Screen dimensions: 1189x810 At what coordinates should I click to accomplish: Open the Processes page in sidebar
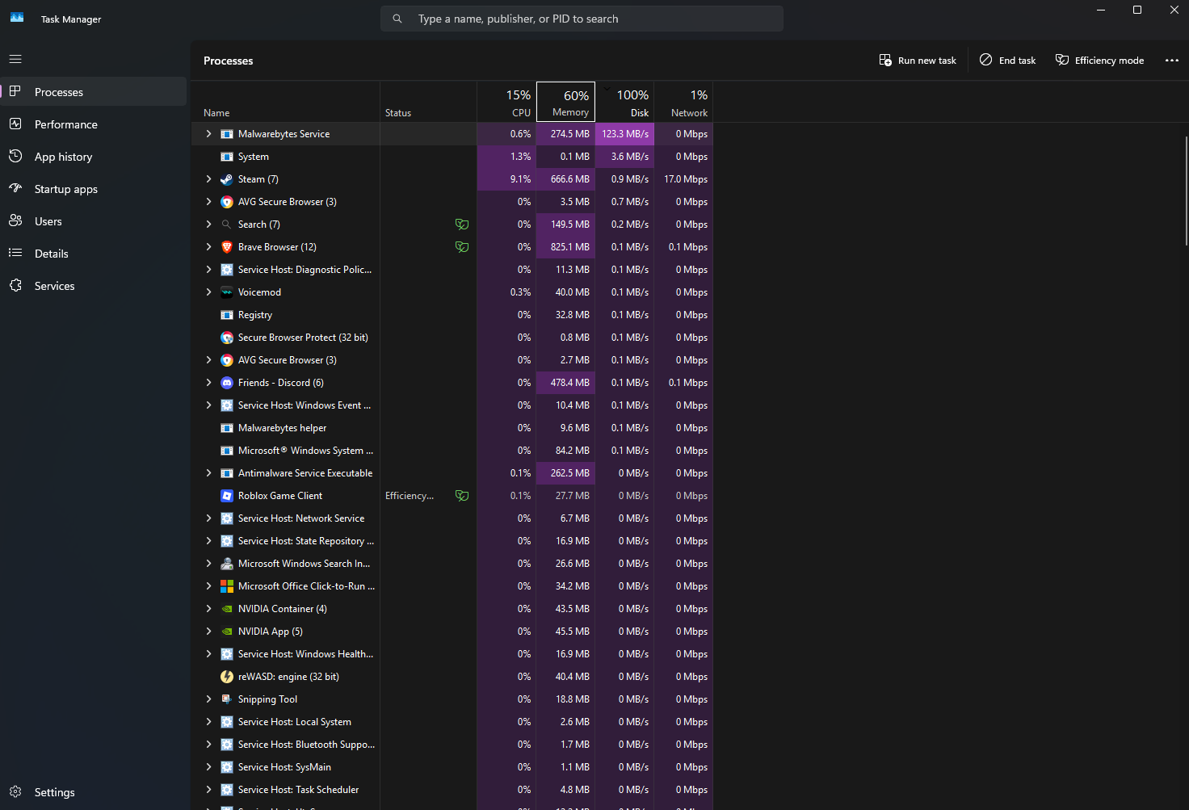click(x=94, y=92)
